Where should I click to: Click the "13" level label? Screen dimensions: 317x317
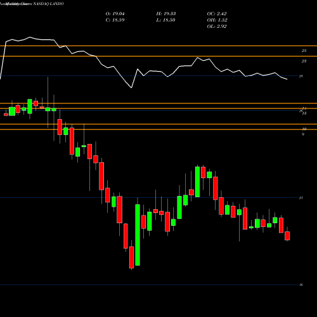pos(304,113)
